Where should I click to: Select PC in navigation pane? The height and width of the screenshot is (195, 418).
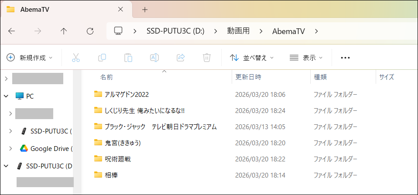pyautogui.click(x=30, y=96)
